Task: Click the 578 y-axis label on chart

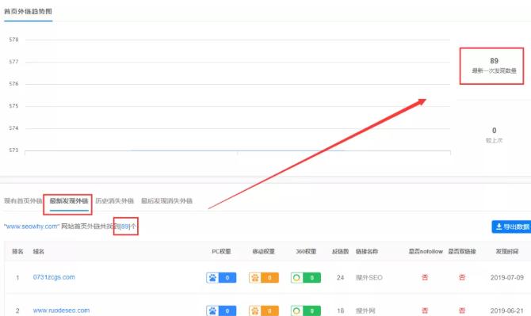Action: pos(13,40)
